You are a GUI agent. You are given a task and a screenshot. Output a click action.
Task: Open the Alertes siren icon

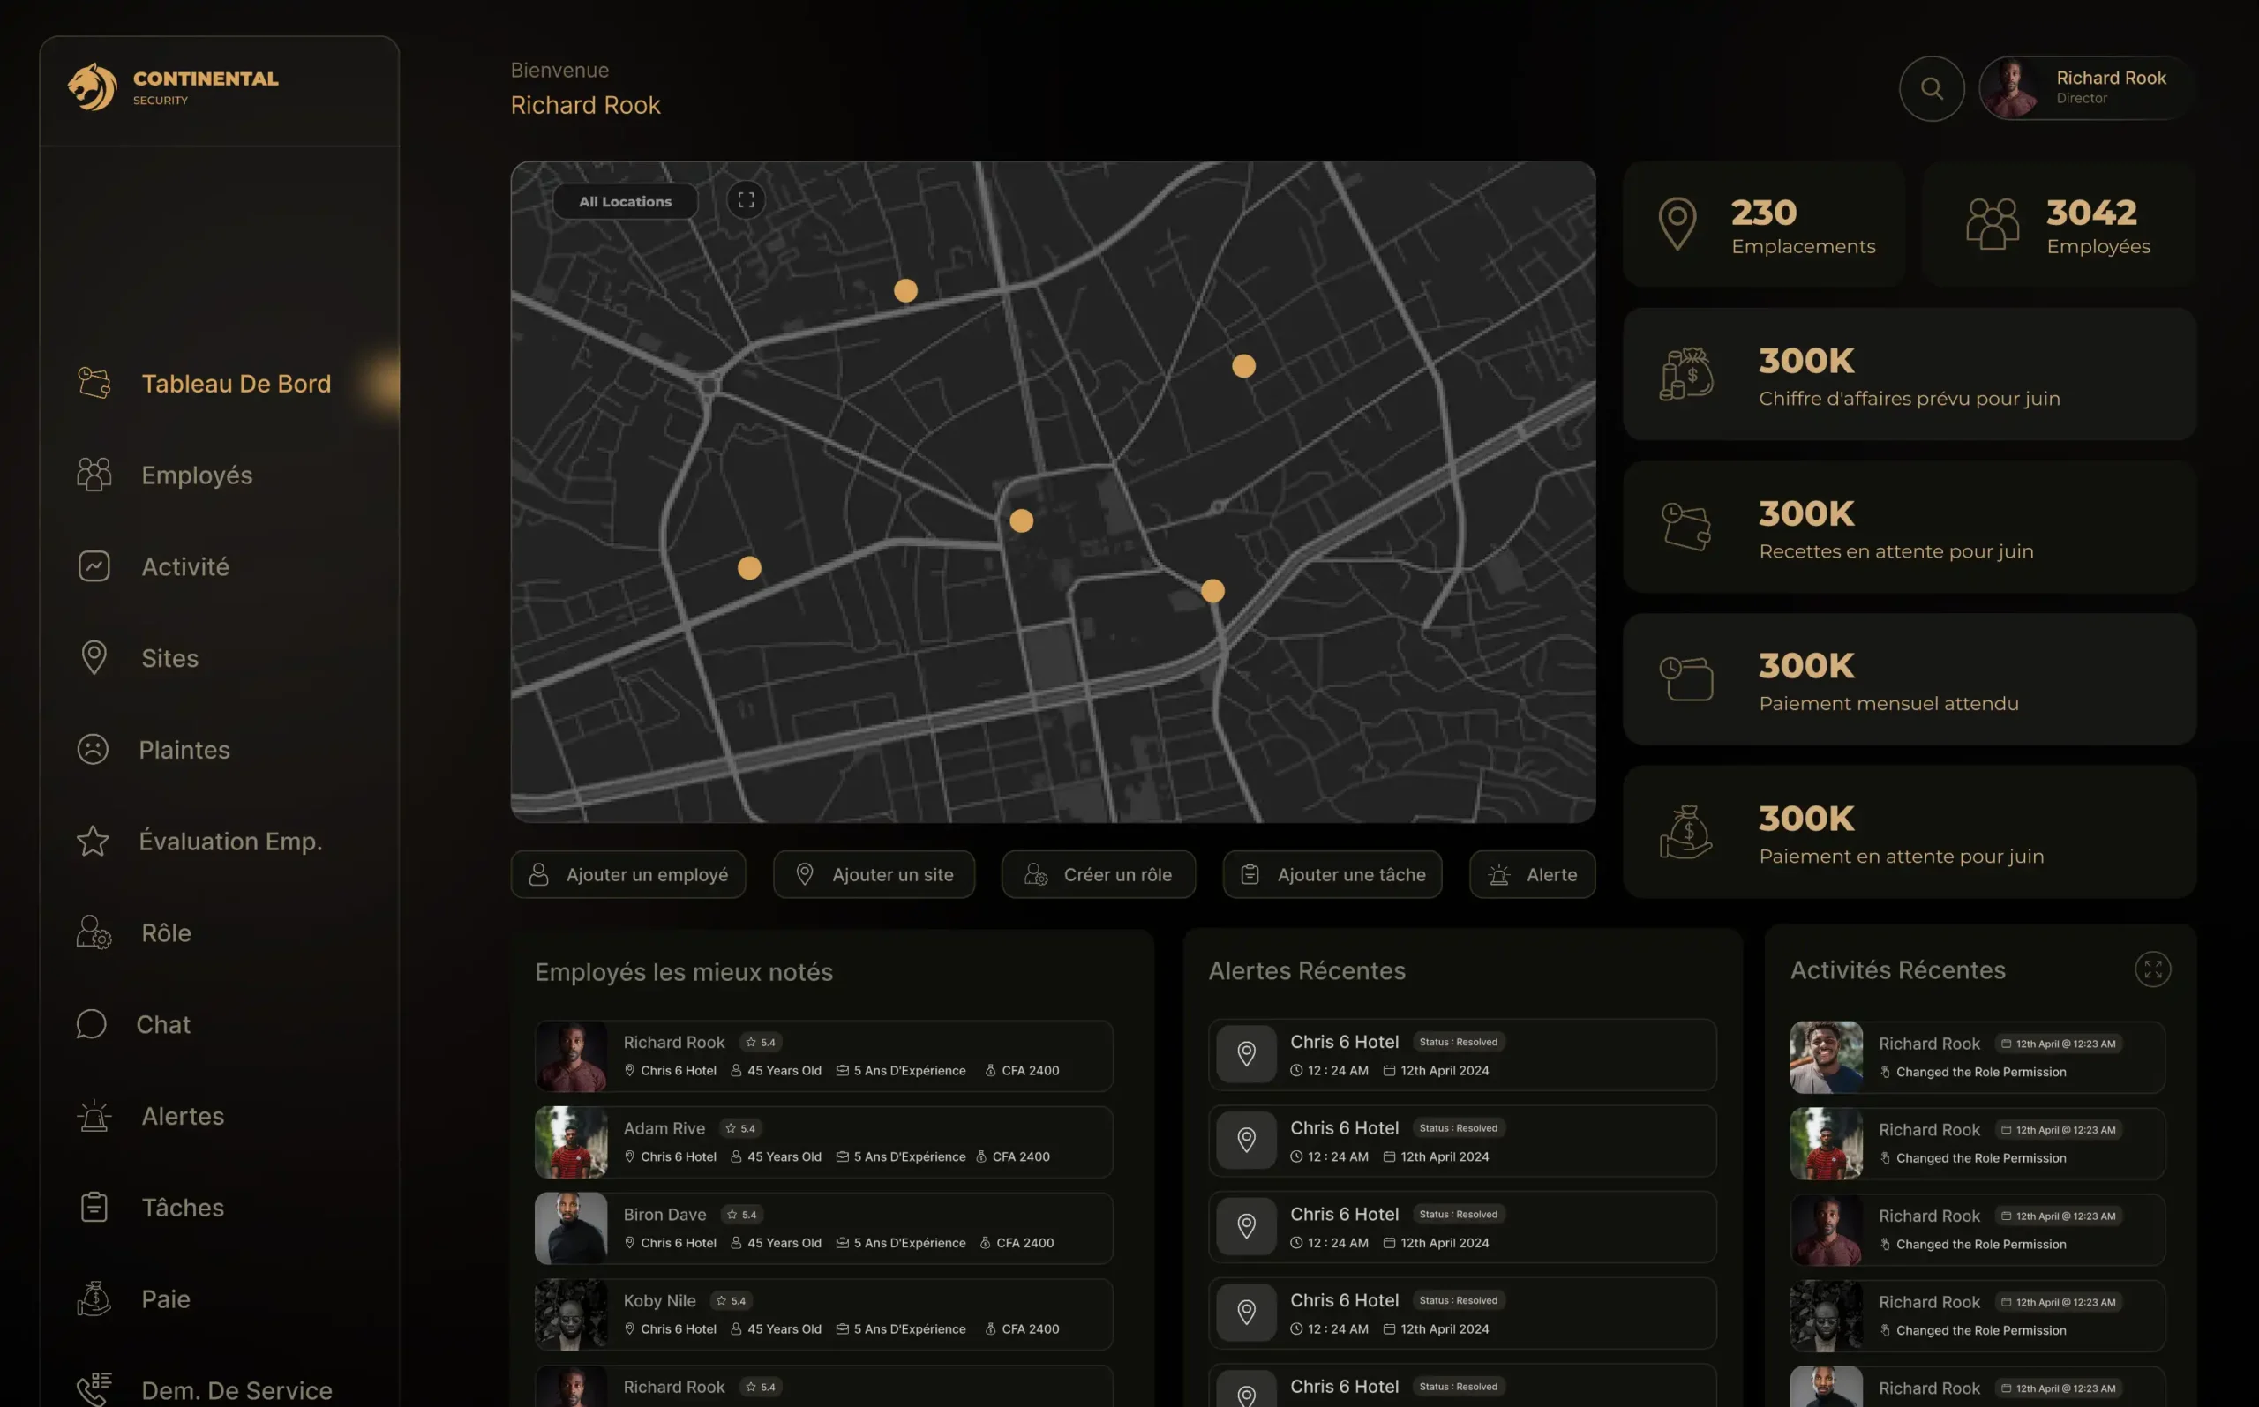click(94, 1116)
